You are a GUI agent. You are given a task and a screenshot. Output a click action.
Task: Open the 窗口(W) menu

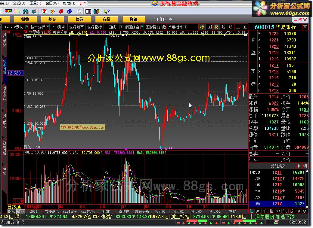pos(52,3)
